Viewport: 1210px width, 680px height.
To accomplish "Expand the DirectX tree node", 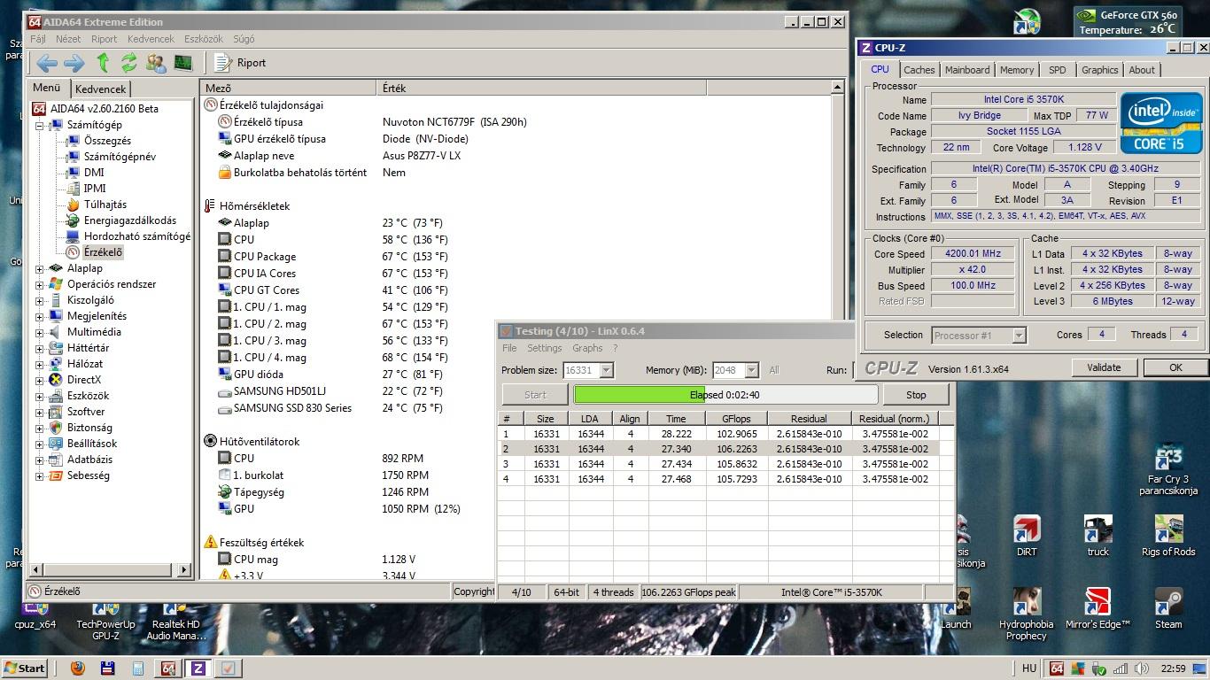I will coord(40,381).
